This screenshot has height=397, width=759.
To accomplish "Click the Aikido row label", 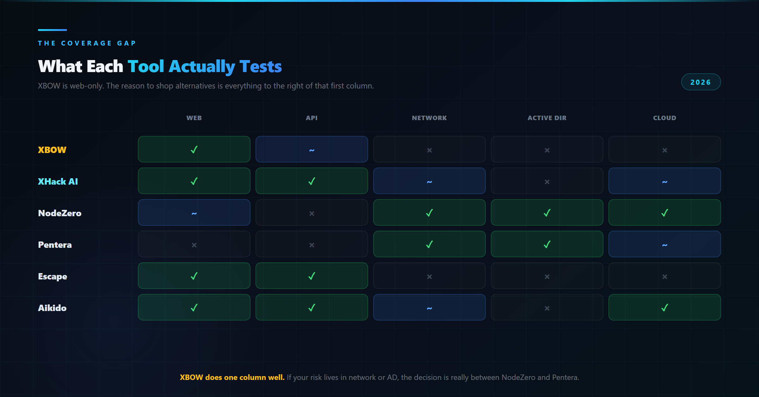I will point(52,308).
